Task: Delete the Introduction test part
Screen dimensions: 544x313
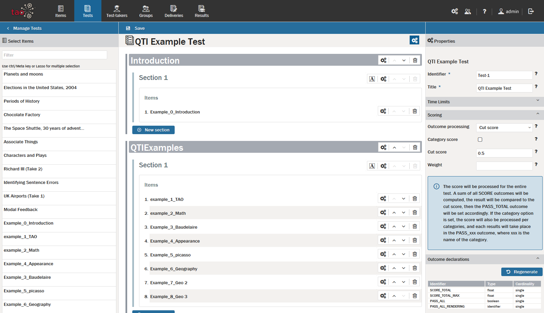Action: (415, 60)
